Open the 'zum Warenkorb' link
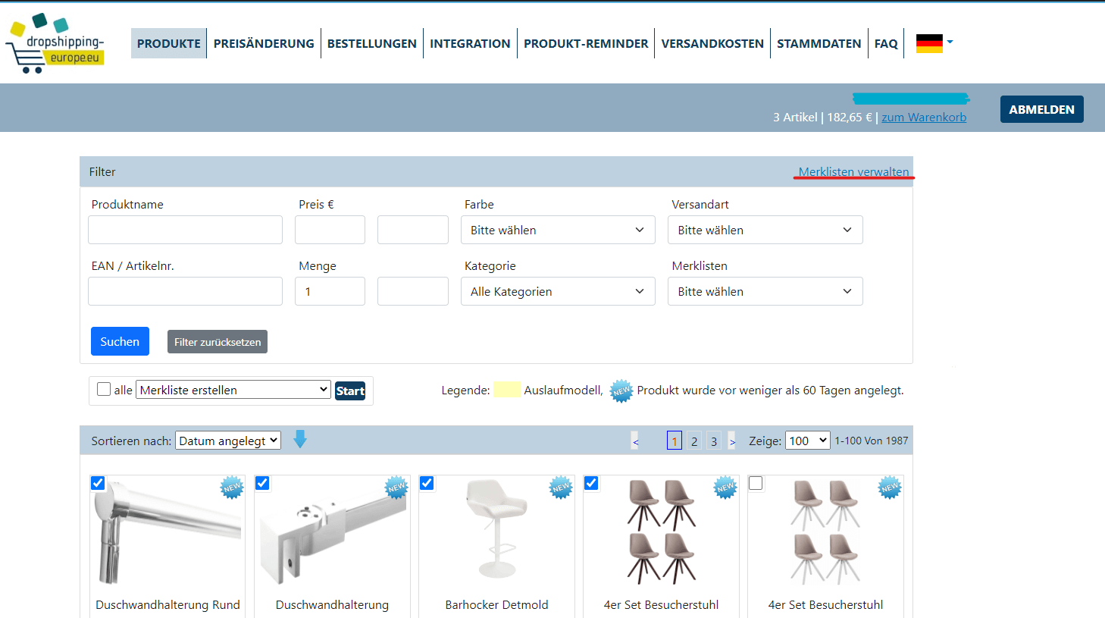Image resolution: width=1105 pixels, height=618 pixels. click(x=924, y=117)
